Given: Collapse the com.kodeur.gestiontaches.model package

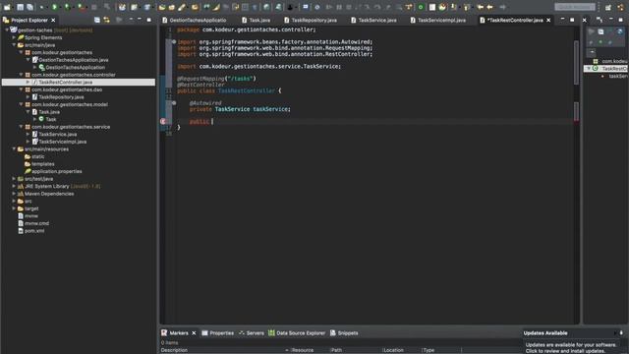Looking at the screenshot, I should 22,104.
